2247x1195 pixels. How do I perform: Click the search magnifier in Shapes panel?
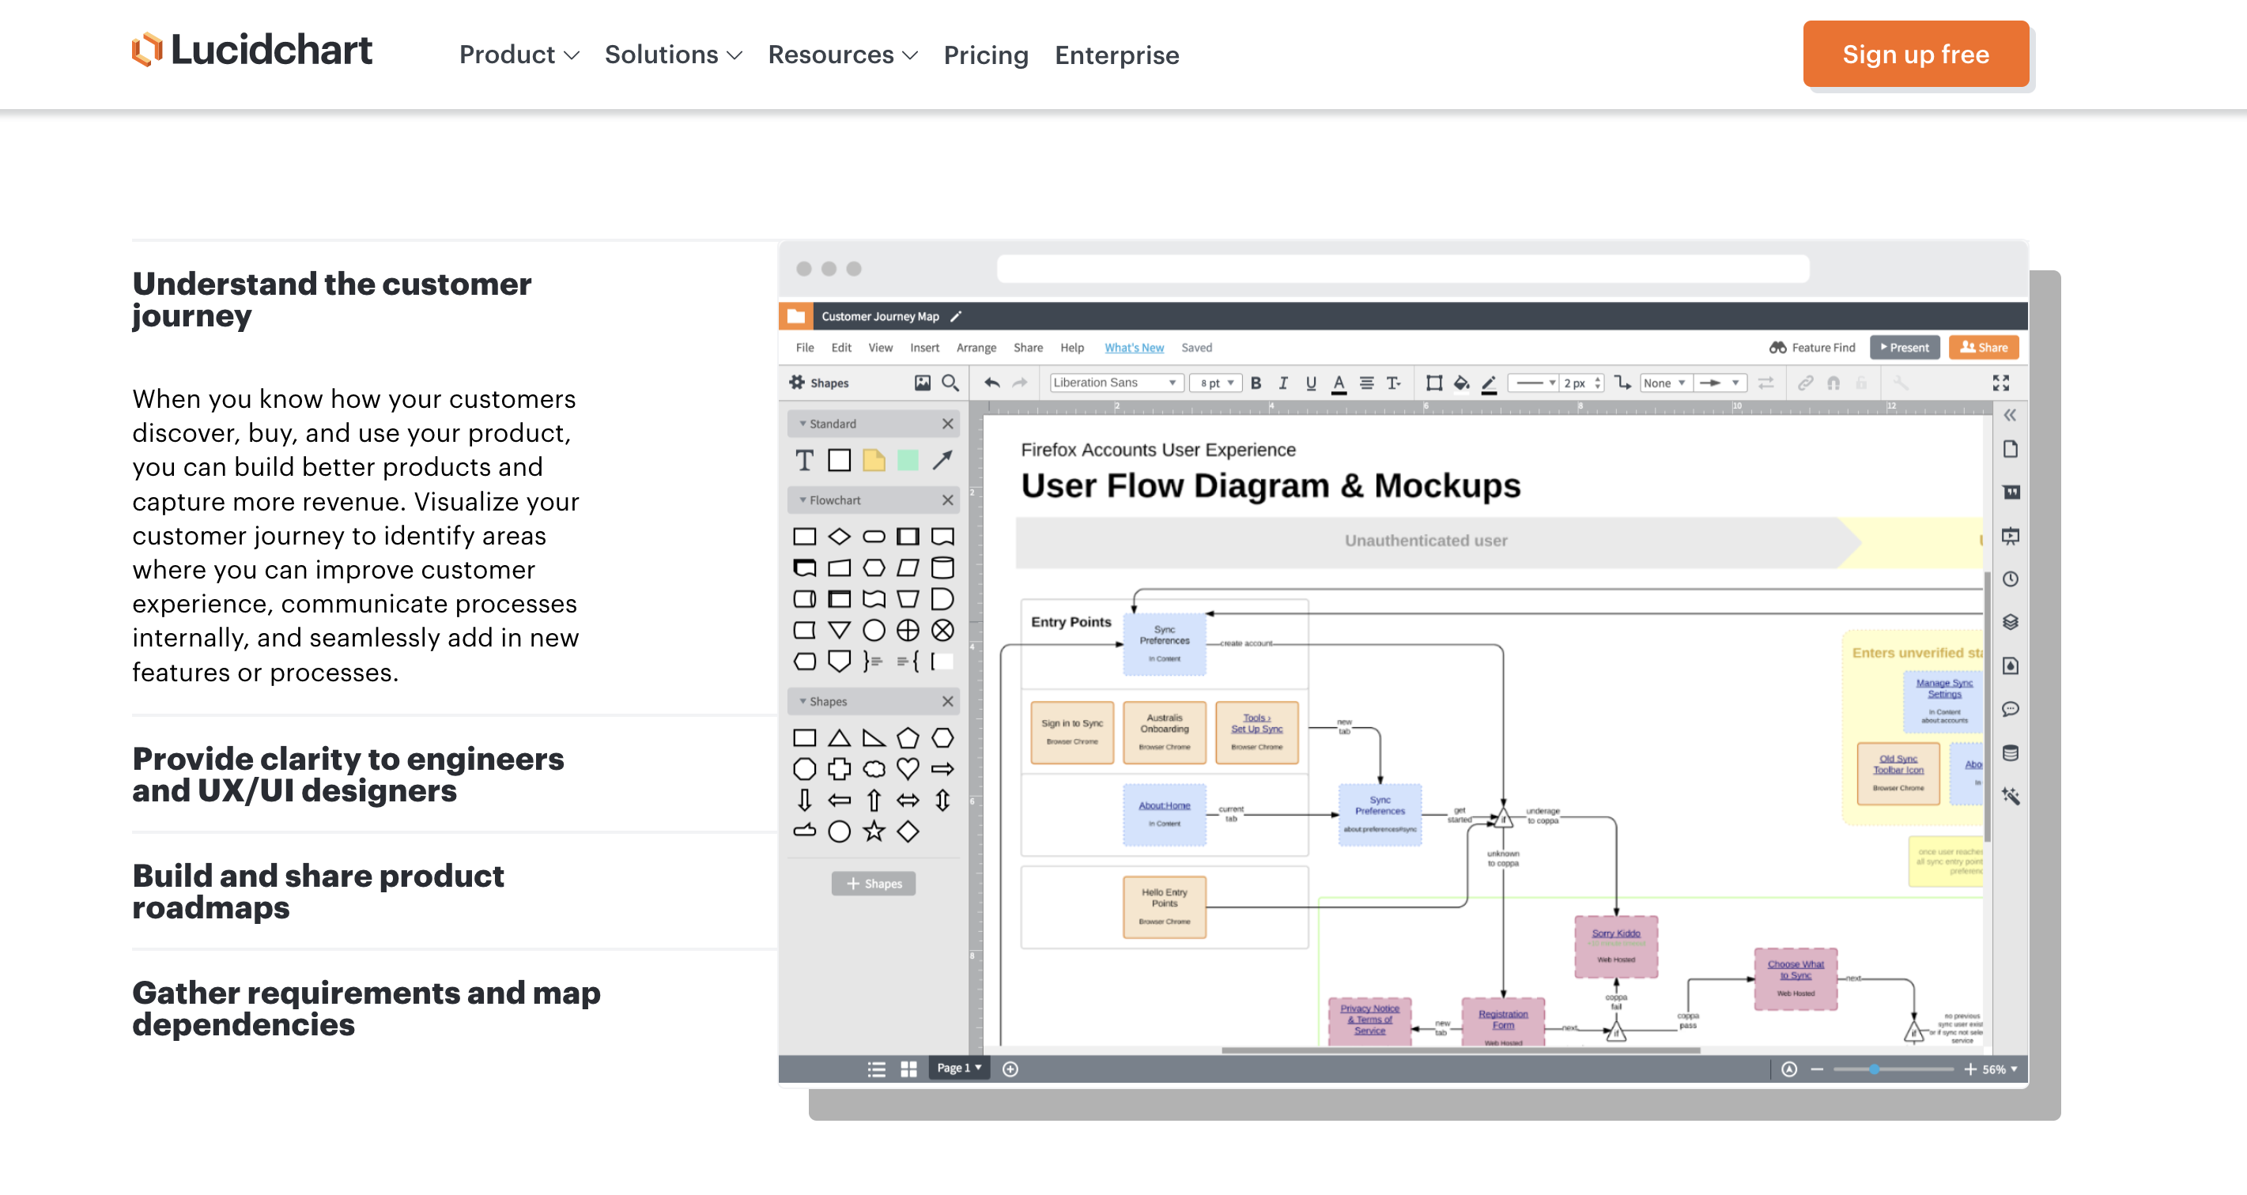pos(950,383)
